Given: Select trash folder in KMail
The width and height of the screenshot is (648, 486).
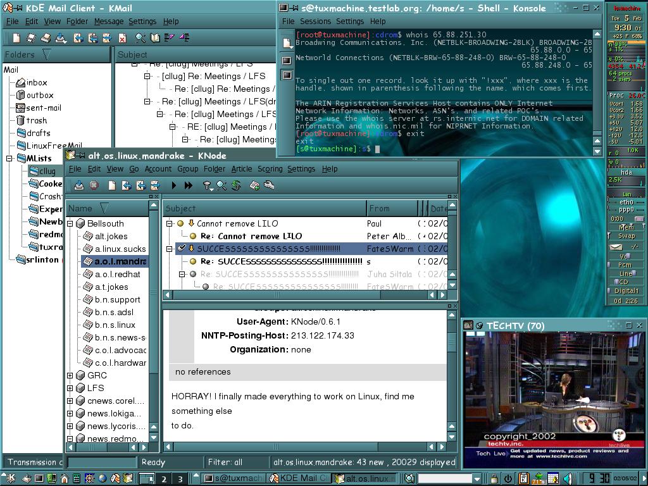Looking at the screenshot, I should 32,121.
